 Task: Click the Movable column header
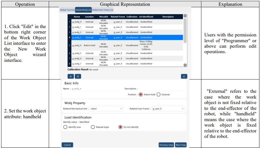(x=104, y=17)
